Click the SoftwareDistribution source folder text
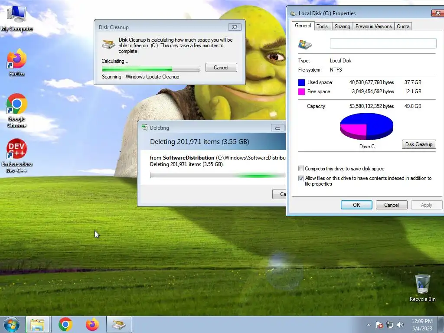 (189, 158)
